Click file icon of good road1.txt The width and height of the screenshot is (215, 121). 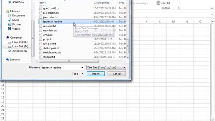coord(41,8)
